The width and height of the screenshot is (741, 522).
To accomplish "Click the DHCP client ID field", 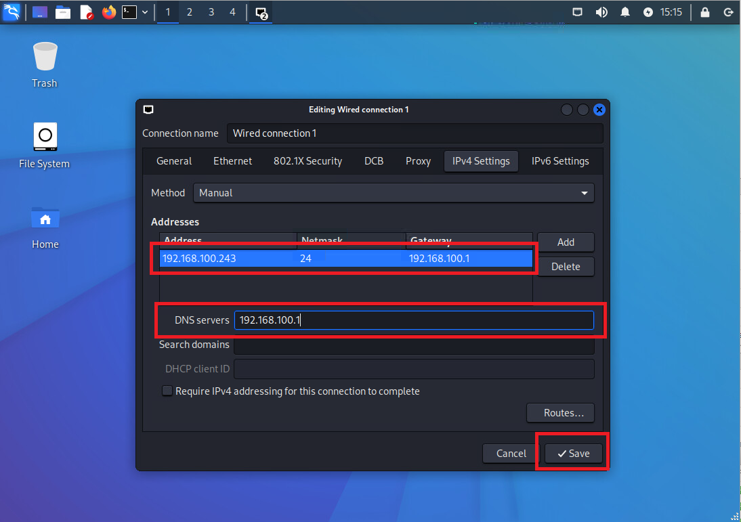I will point(414,369).
